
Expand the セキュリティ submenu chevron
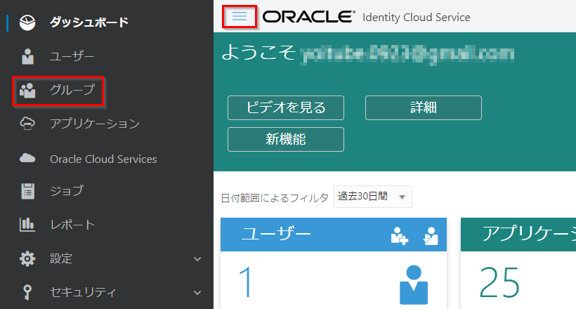[x=197, y=293]
